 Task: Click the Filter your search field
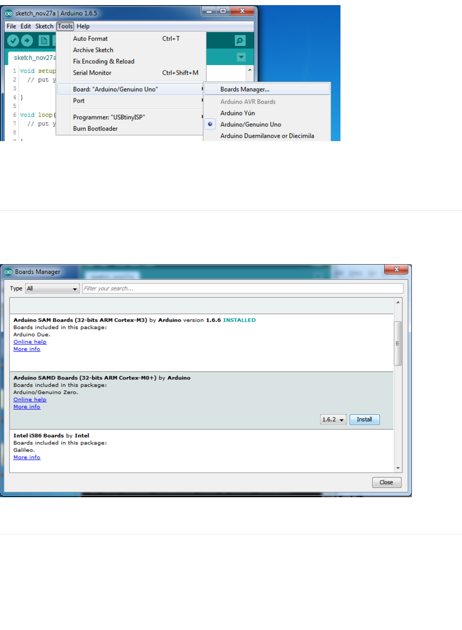click(x=243, y=288)
